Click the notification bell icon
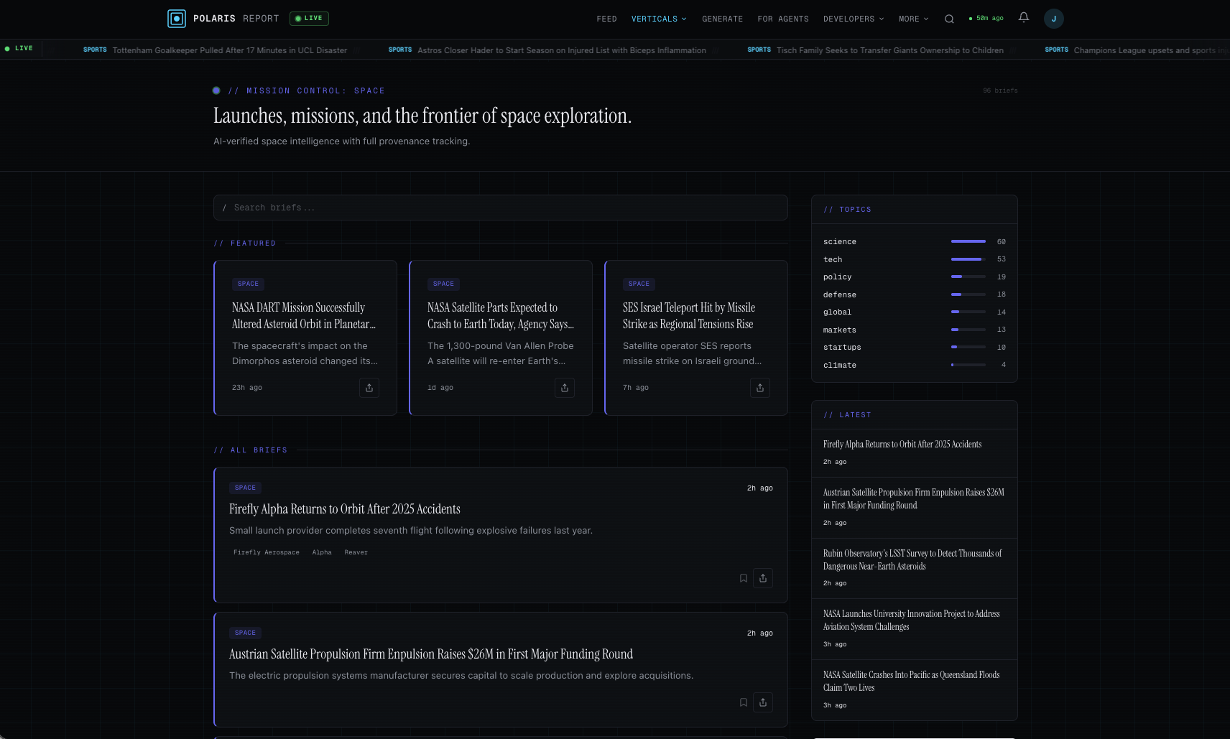The width and height of the screenshot is (1230, 739). [x=1023, y=18]
